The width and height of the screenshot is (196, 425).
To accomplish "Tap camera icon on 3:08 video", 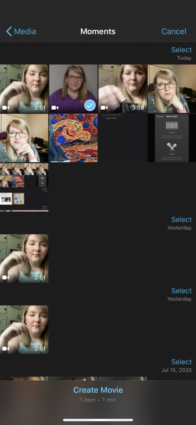I will (x=104, y=108).
